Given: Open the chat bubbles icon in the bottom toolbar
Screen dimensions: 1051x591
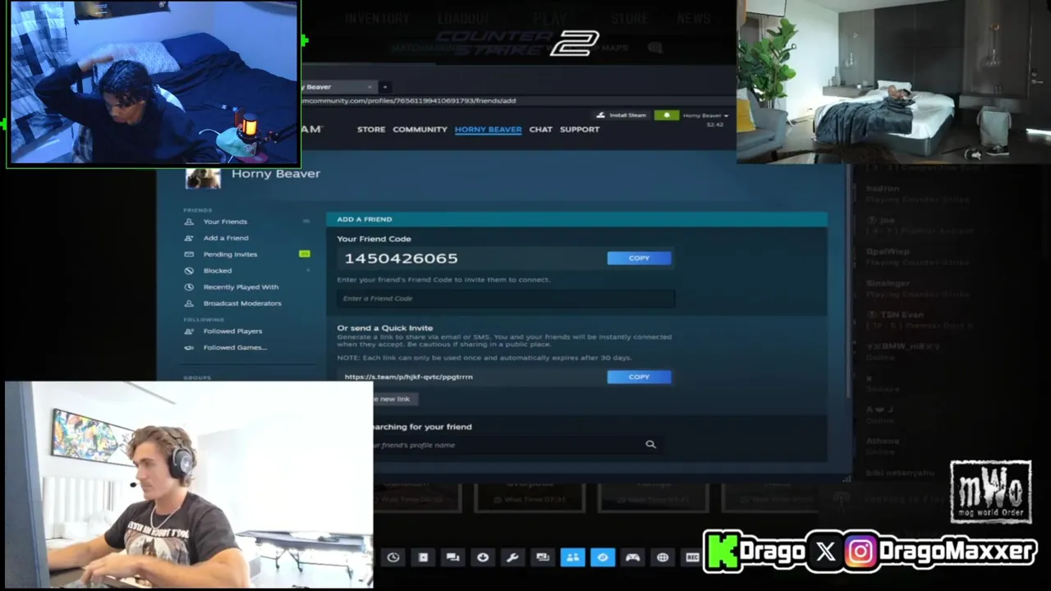Looking at the screenshot, I should tap(452, 557).
